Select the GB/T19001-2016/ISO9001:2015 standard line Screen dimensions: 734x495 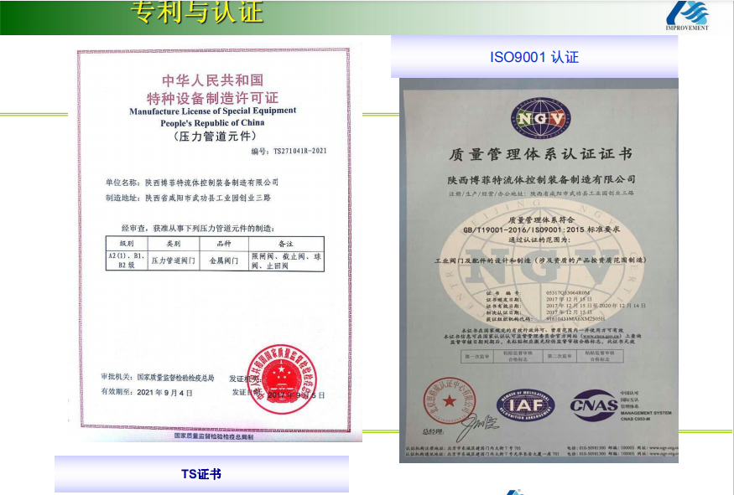pyautogui.click(x=542, y=229)
